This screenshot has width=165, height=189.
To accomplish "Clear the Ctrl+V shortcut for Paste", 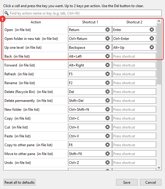I will coord(108,136).
